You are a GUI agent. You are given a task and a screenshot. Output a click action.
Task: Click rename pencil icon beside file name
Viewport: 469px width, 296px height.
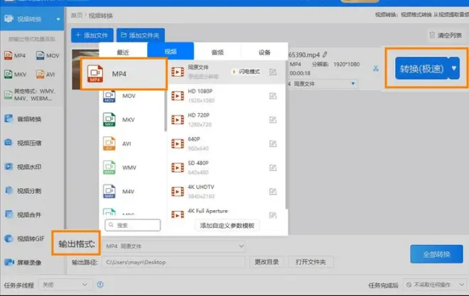click(x=325, y=54)
